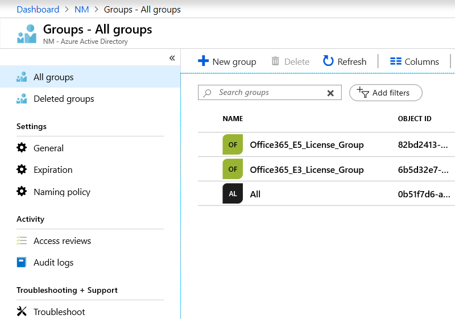The height and width of the screenshot is (319, 455).
Task: Clear the search groups field
Action: tap(330, 93)
